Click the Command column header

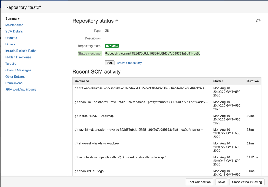pos(82,81)
